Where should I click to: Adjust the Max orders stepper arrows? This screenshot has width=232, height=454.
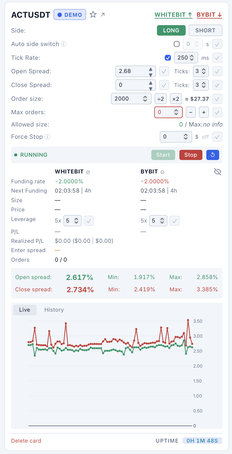pos(176,112)
